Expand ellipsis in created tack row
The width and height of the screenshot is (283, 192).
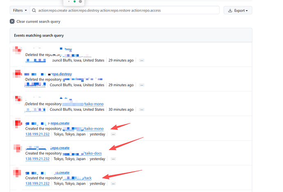click(113, 183)
